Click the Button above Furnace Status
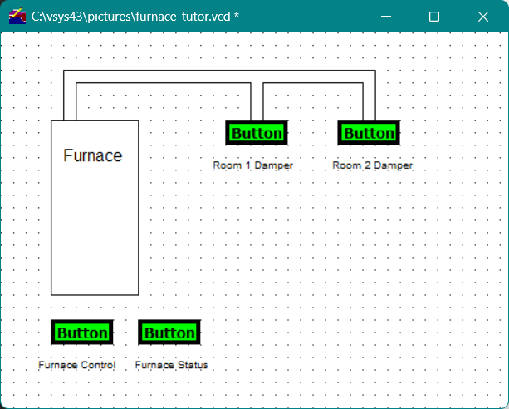 [x=169, y=333]
